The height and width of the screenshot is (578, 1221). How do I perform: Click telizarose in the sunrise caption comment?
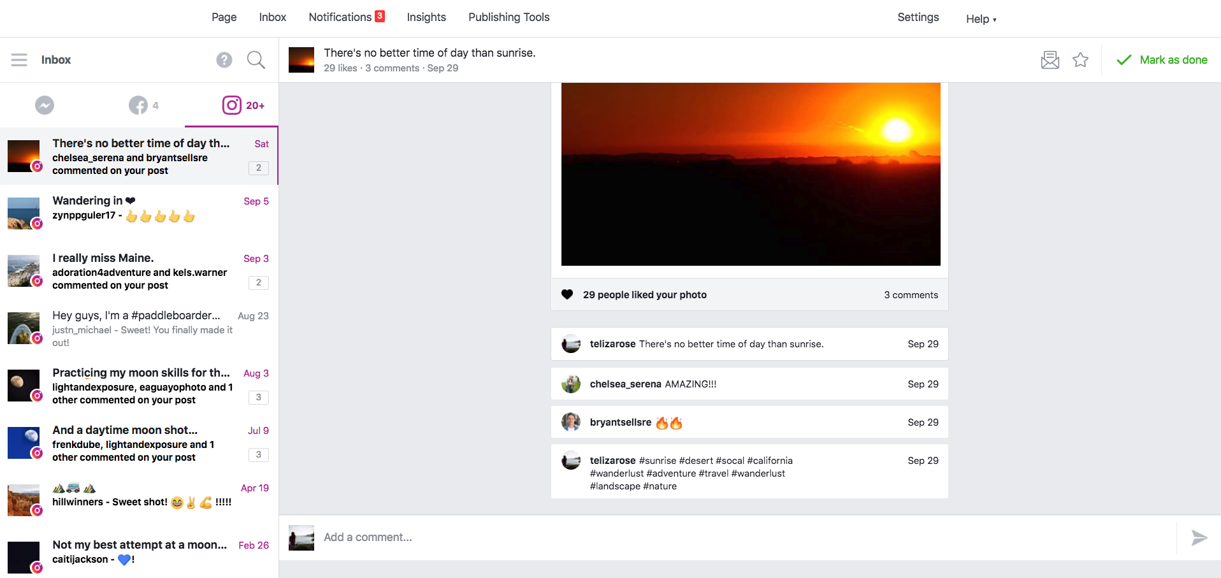(612, 344)
